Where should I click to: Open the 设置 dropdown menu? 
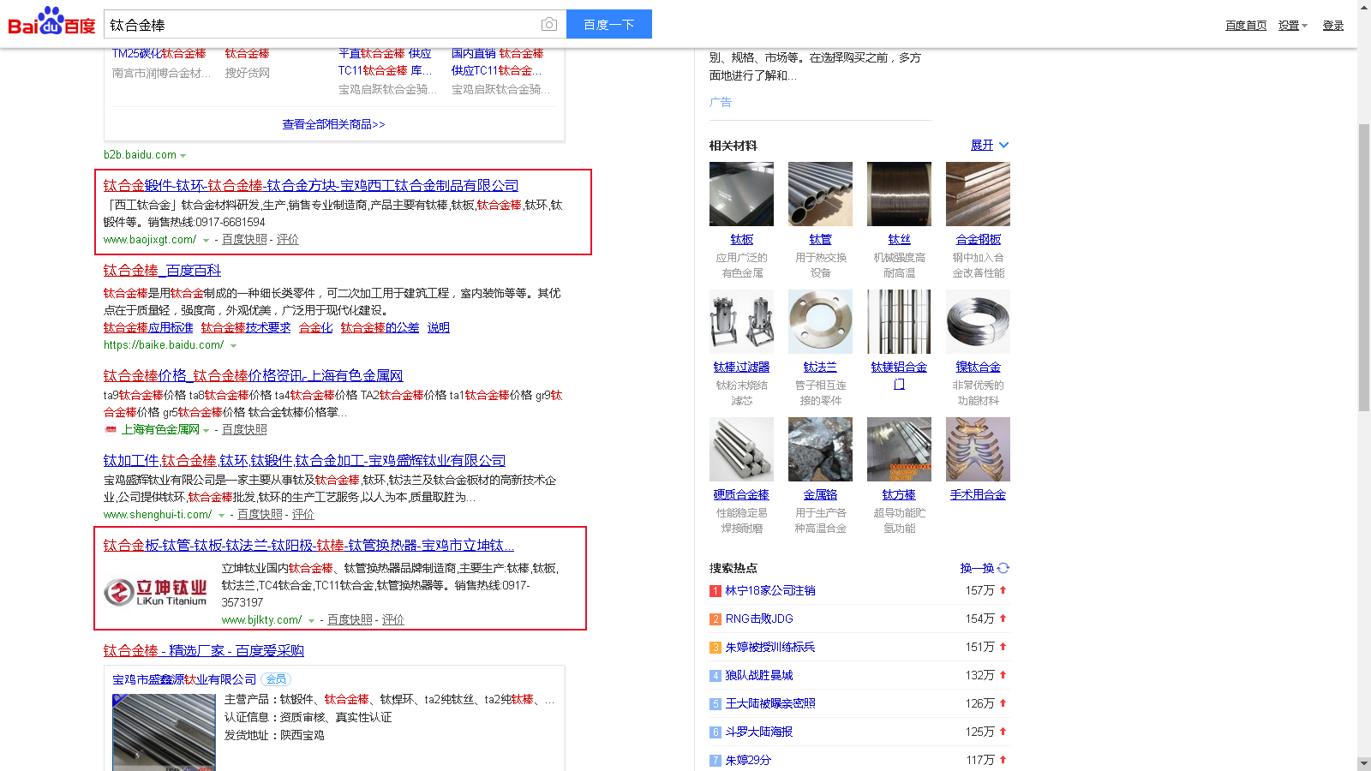point(1292,26)
